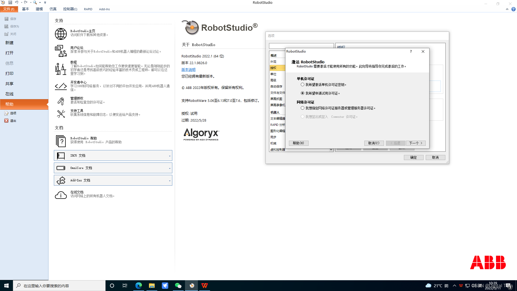Collapse the ribbon arrow top right

(x=507, y=9)
